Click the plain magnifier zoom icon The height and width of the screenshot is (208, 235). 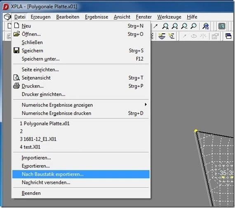[x=193, y=26]
